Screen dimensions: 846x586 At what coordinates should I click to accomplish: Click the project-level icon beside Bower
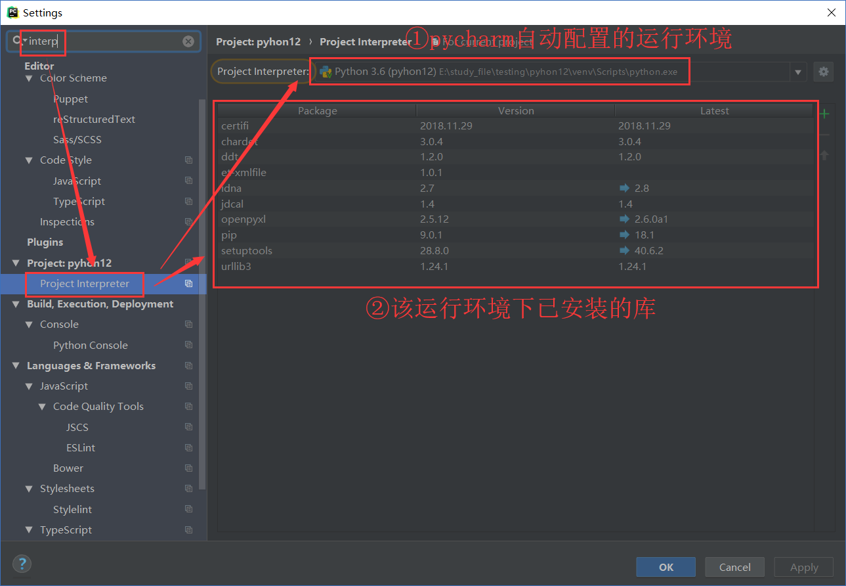188,468
